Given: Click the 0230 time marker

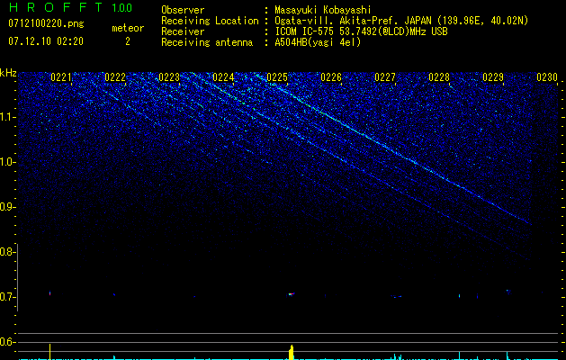Looking at the screenshot, I should pyautogui.click(x=547, y=77).
